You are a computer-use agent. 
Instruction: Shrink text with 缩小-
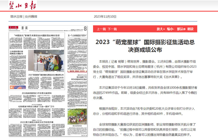(171, 29)
